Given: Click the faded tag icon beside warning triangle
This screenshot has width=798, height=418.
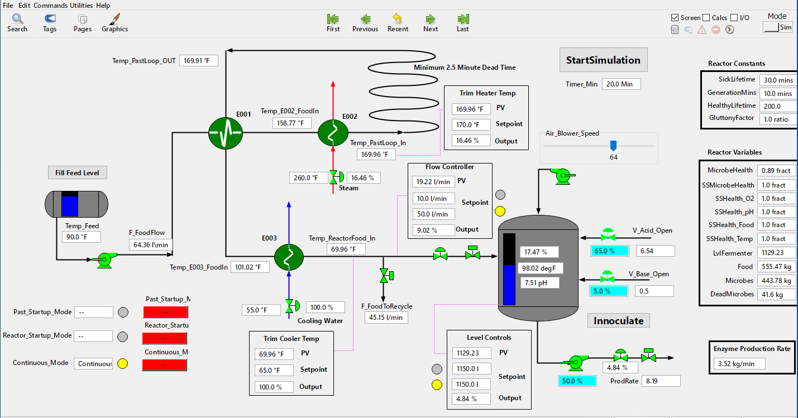Looking at the screenshot, I should pos(689,30).
